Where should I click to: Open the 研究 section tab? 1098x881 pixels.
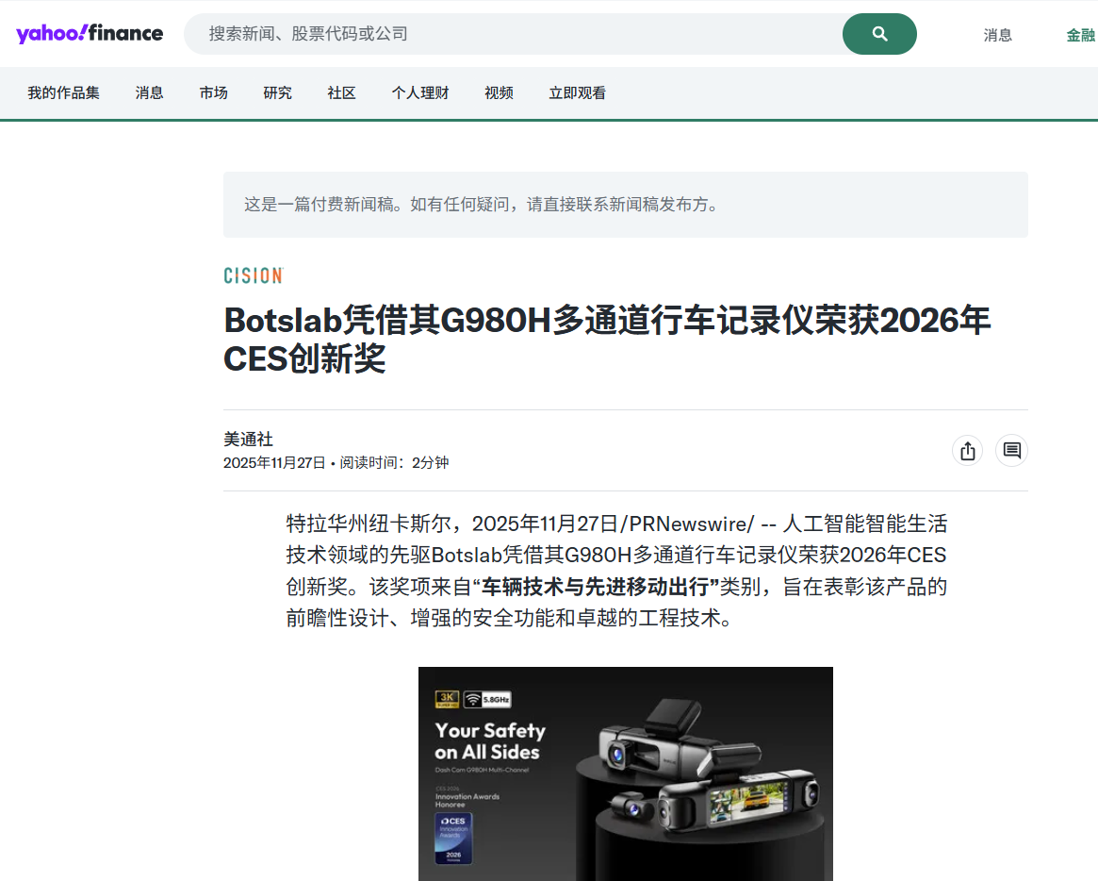coord(277,92)
